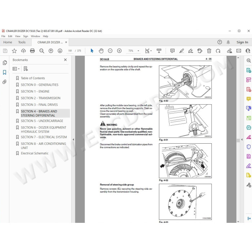252x252 pixels.
Task: Open the Find text magnifier
Action: click(42, 51)
